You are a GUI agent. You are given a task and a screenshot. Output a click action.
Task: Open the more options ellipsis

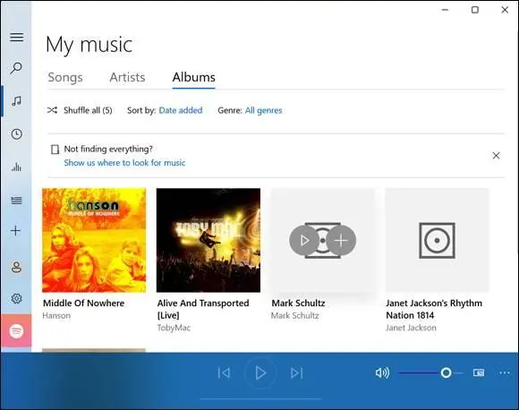click(x=505, y=373)
